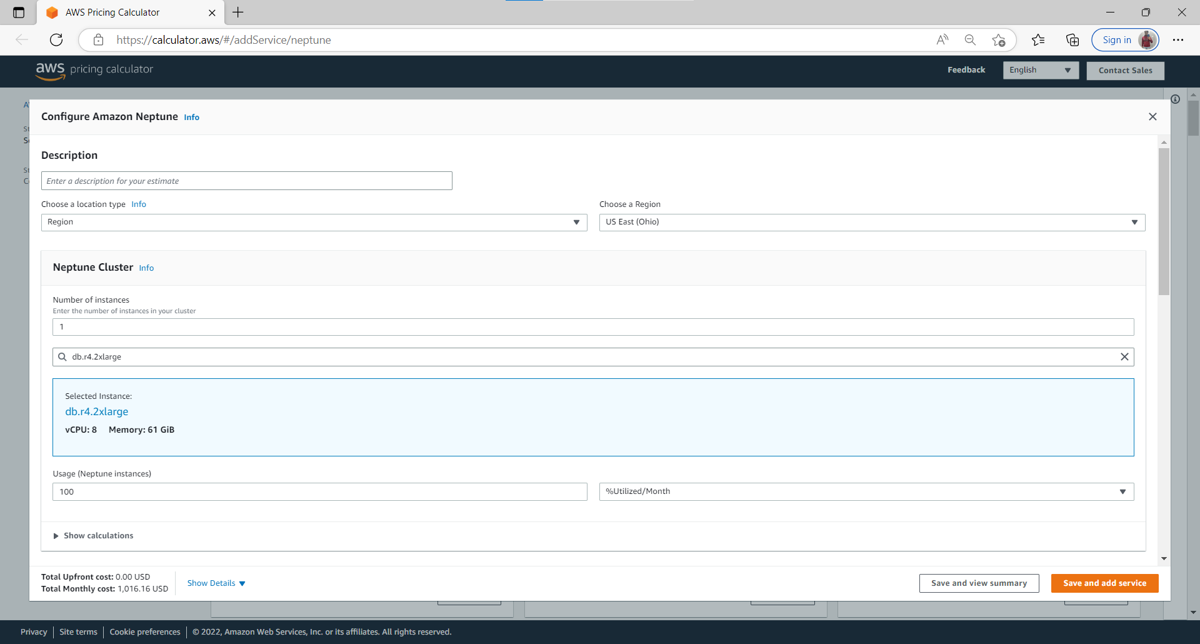Open the db.r4.2xlarge instance link
This screenshot has height=644, width=1200.
click(96, 411)
